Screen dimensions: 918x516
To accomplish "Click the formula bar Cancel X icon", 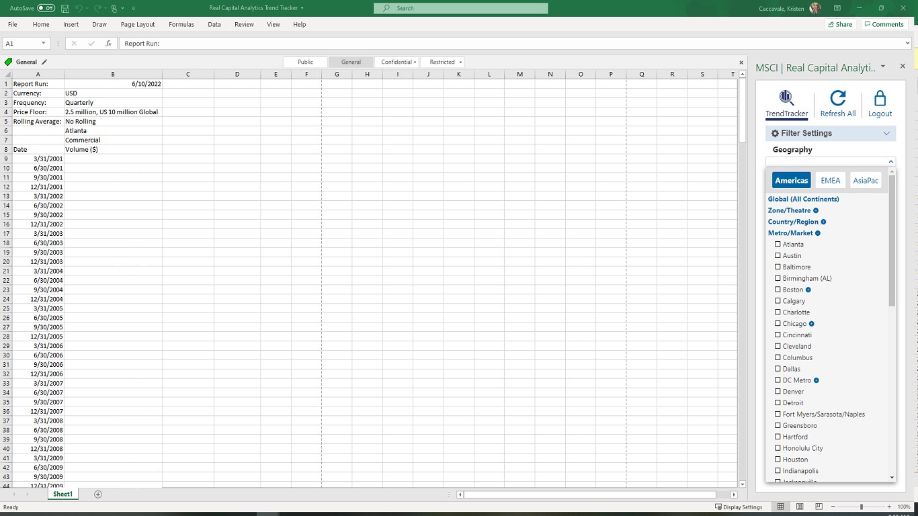I will [74, 43].
